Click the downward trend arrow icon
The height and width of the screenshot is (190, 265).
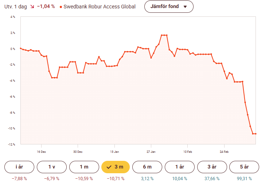point(32,7)
